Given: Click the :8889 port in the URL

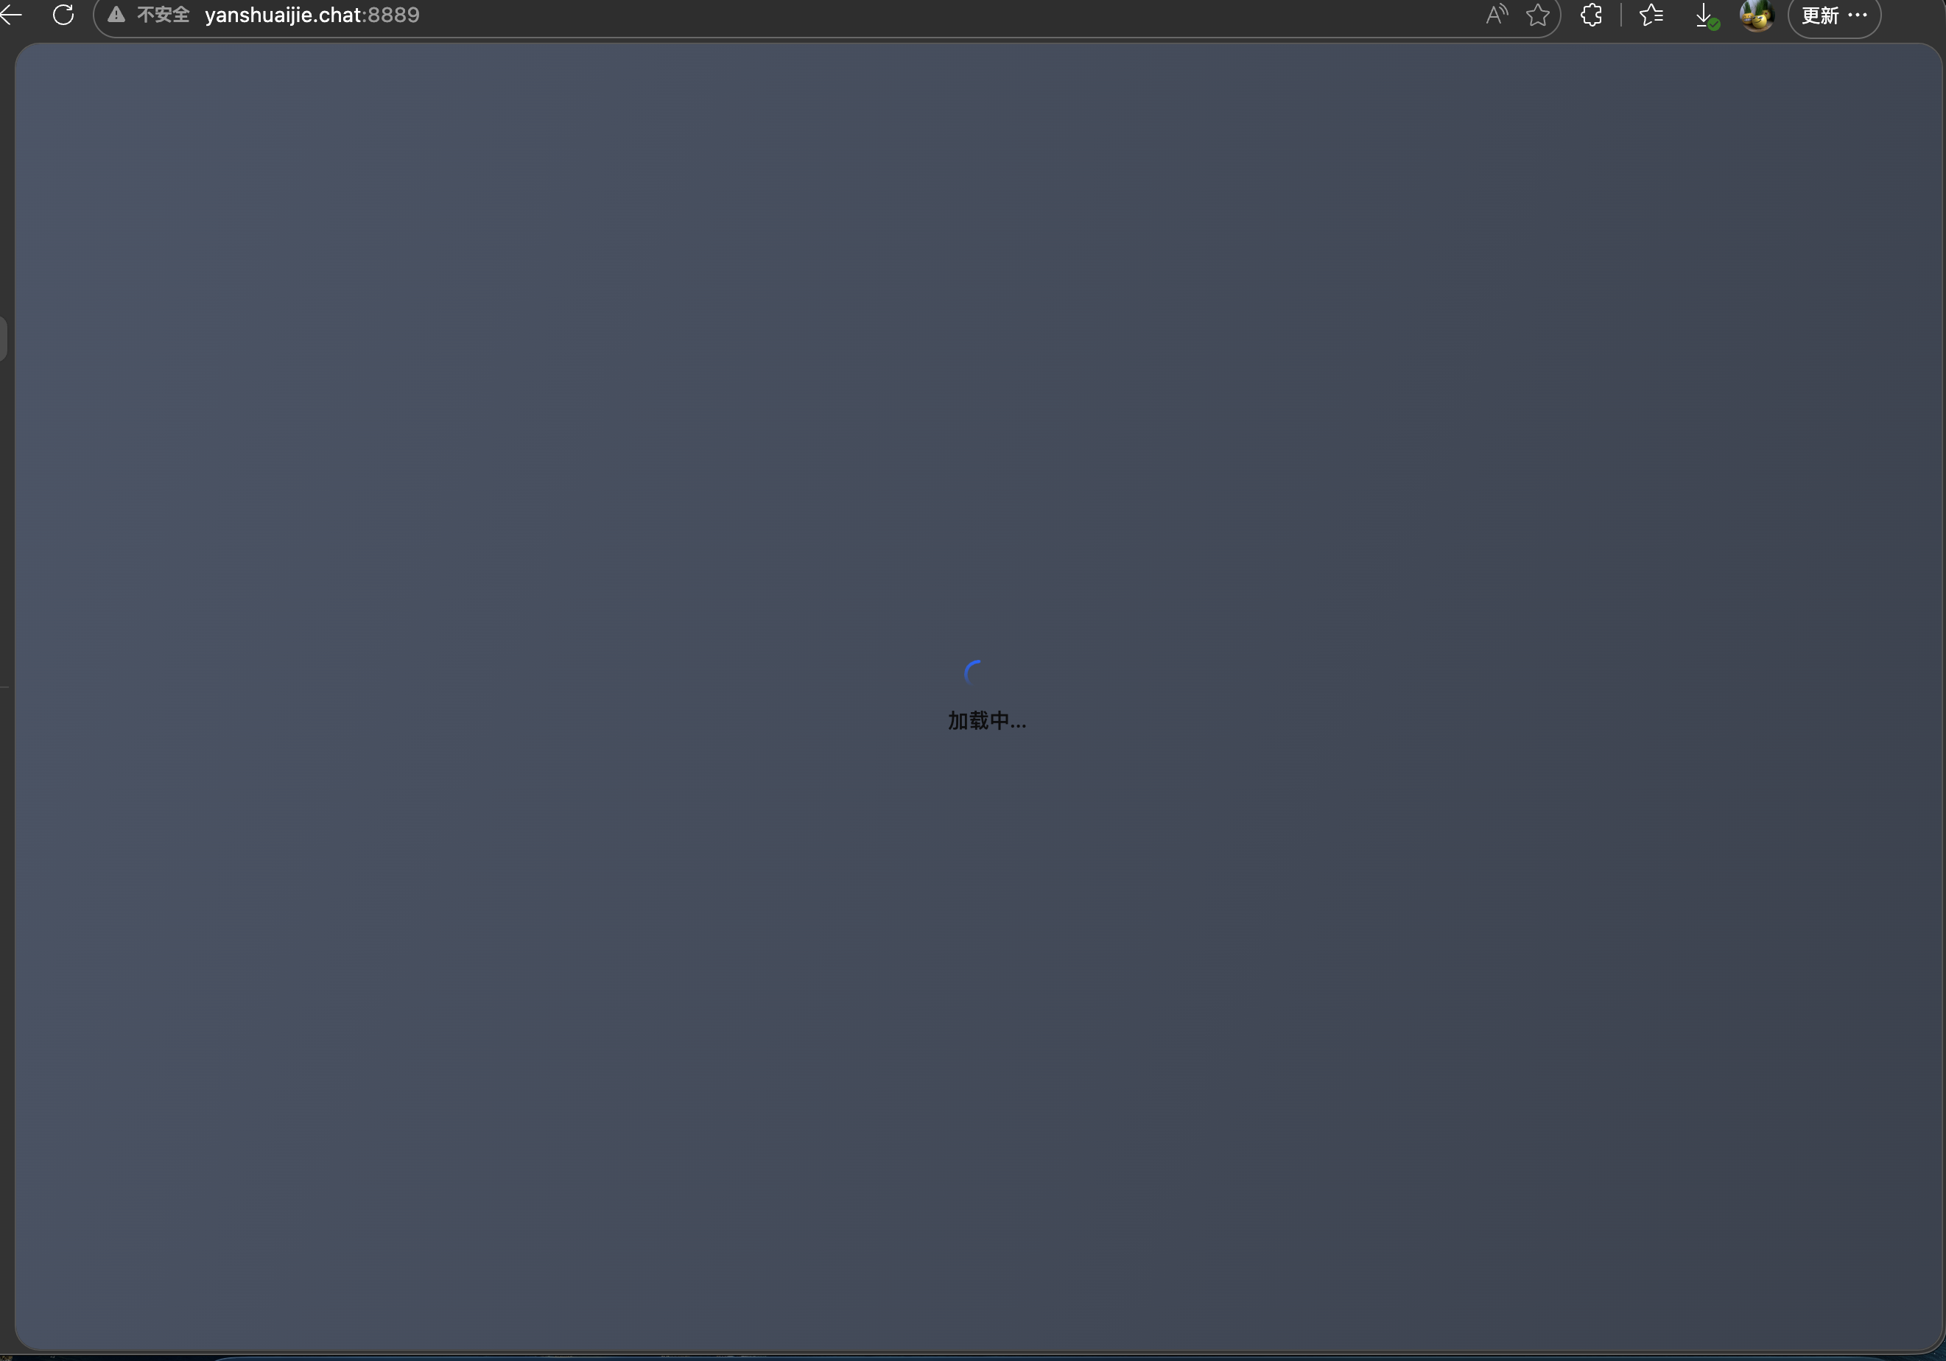Looking at the screenshot, I should click(392, 15).
